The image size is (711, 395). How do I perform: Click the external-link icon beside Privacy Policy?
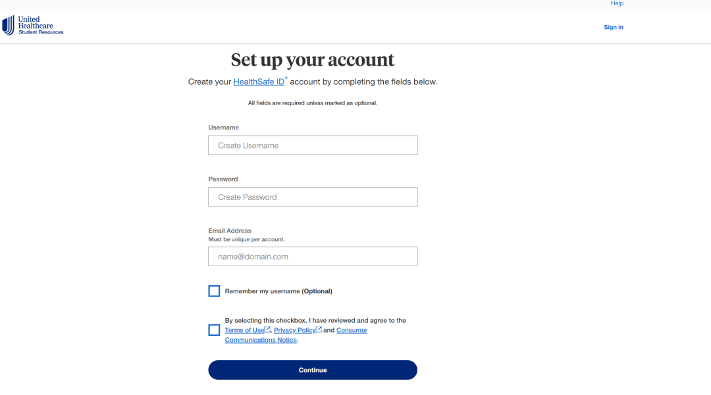[x=319, y=330]
